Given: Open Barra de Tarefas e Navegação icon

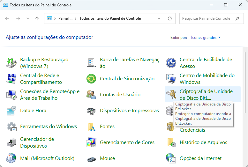Looking at the screenshot, I should pyautogui.click(x=91, y=63).
